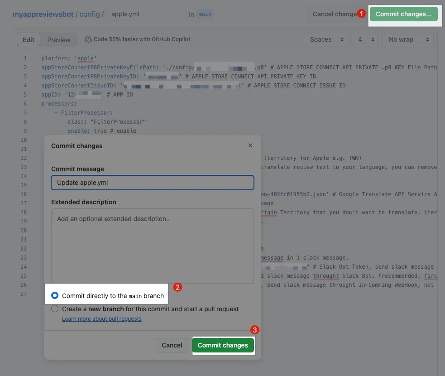
Task: Close the Commit changes dialog with X
Action: pyautogui.click(x=250, y=146)
